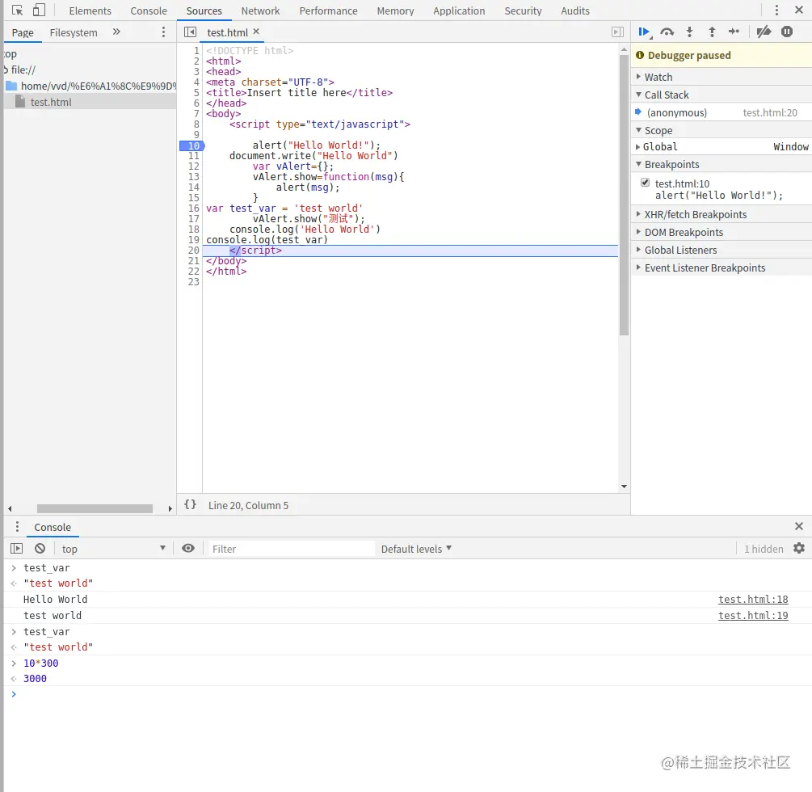Step into next function call
This screenshot has width=812, height=792.
[689, 32]
